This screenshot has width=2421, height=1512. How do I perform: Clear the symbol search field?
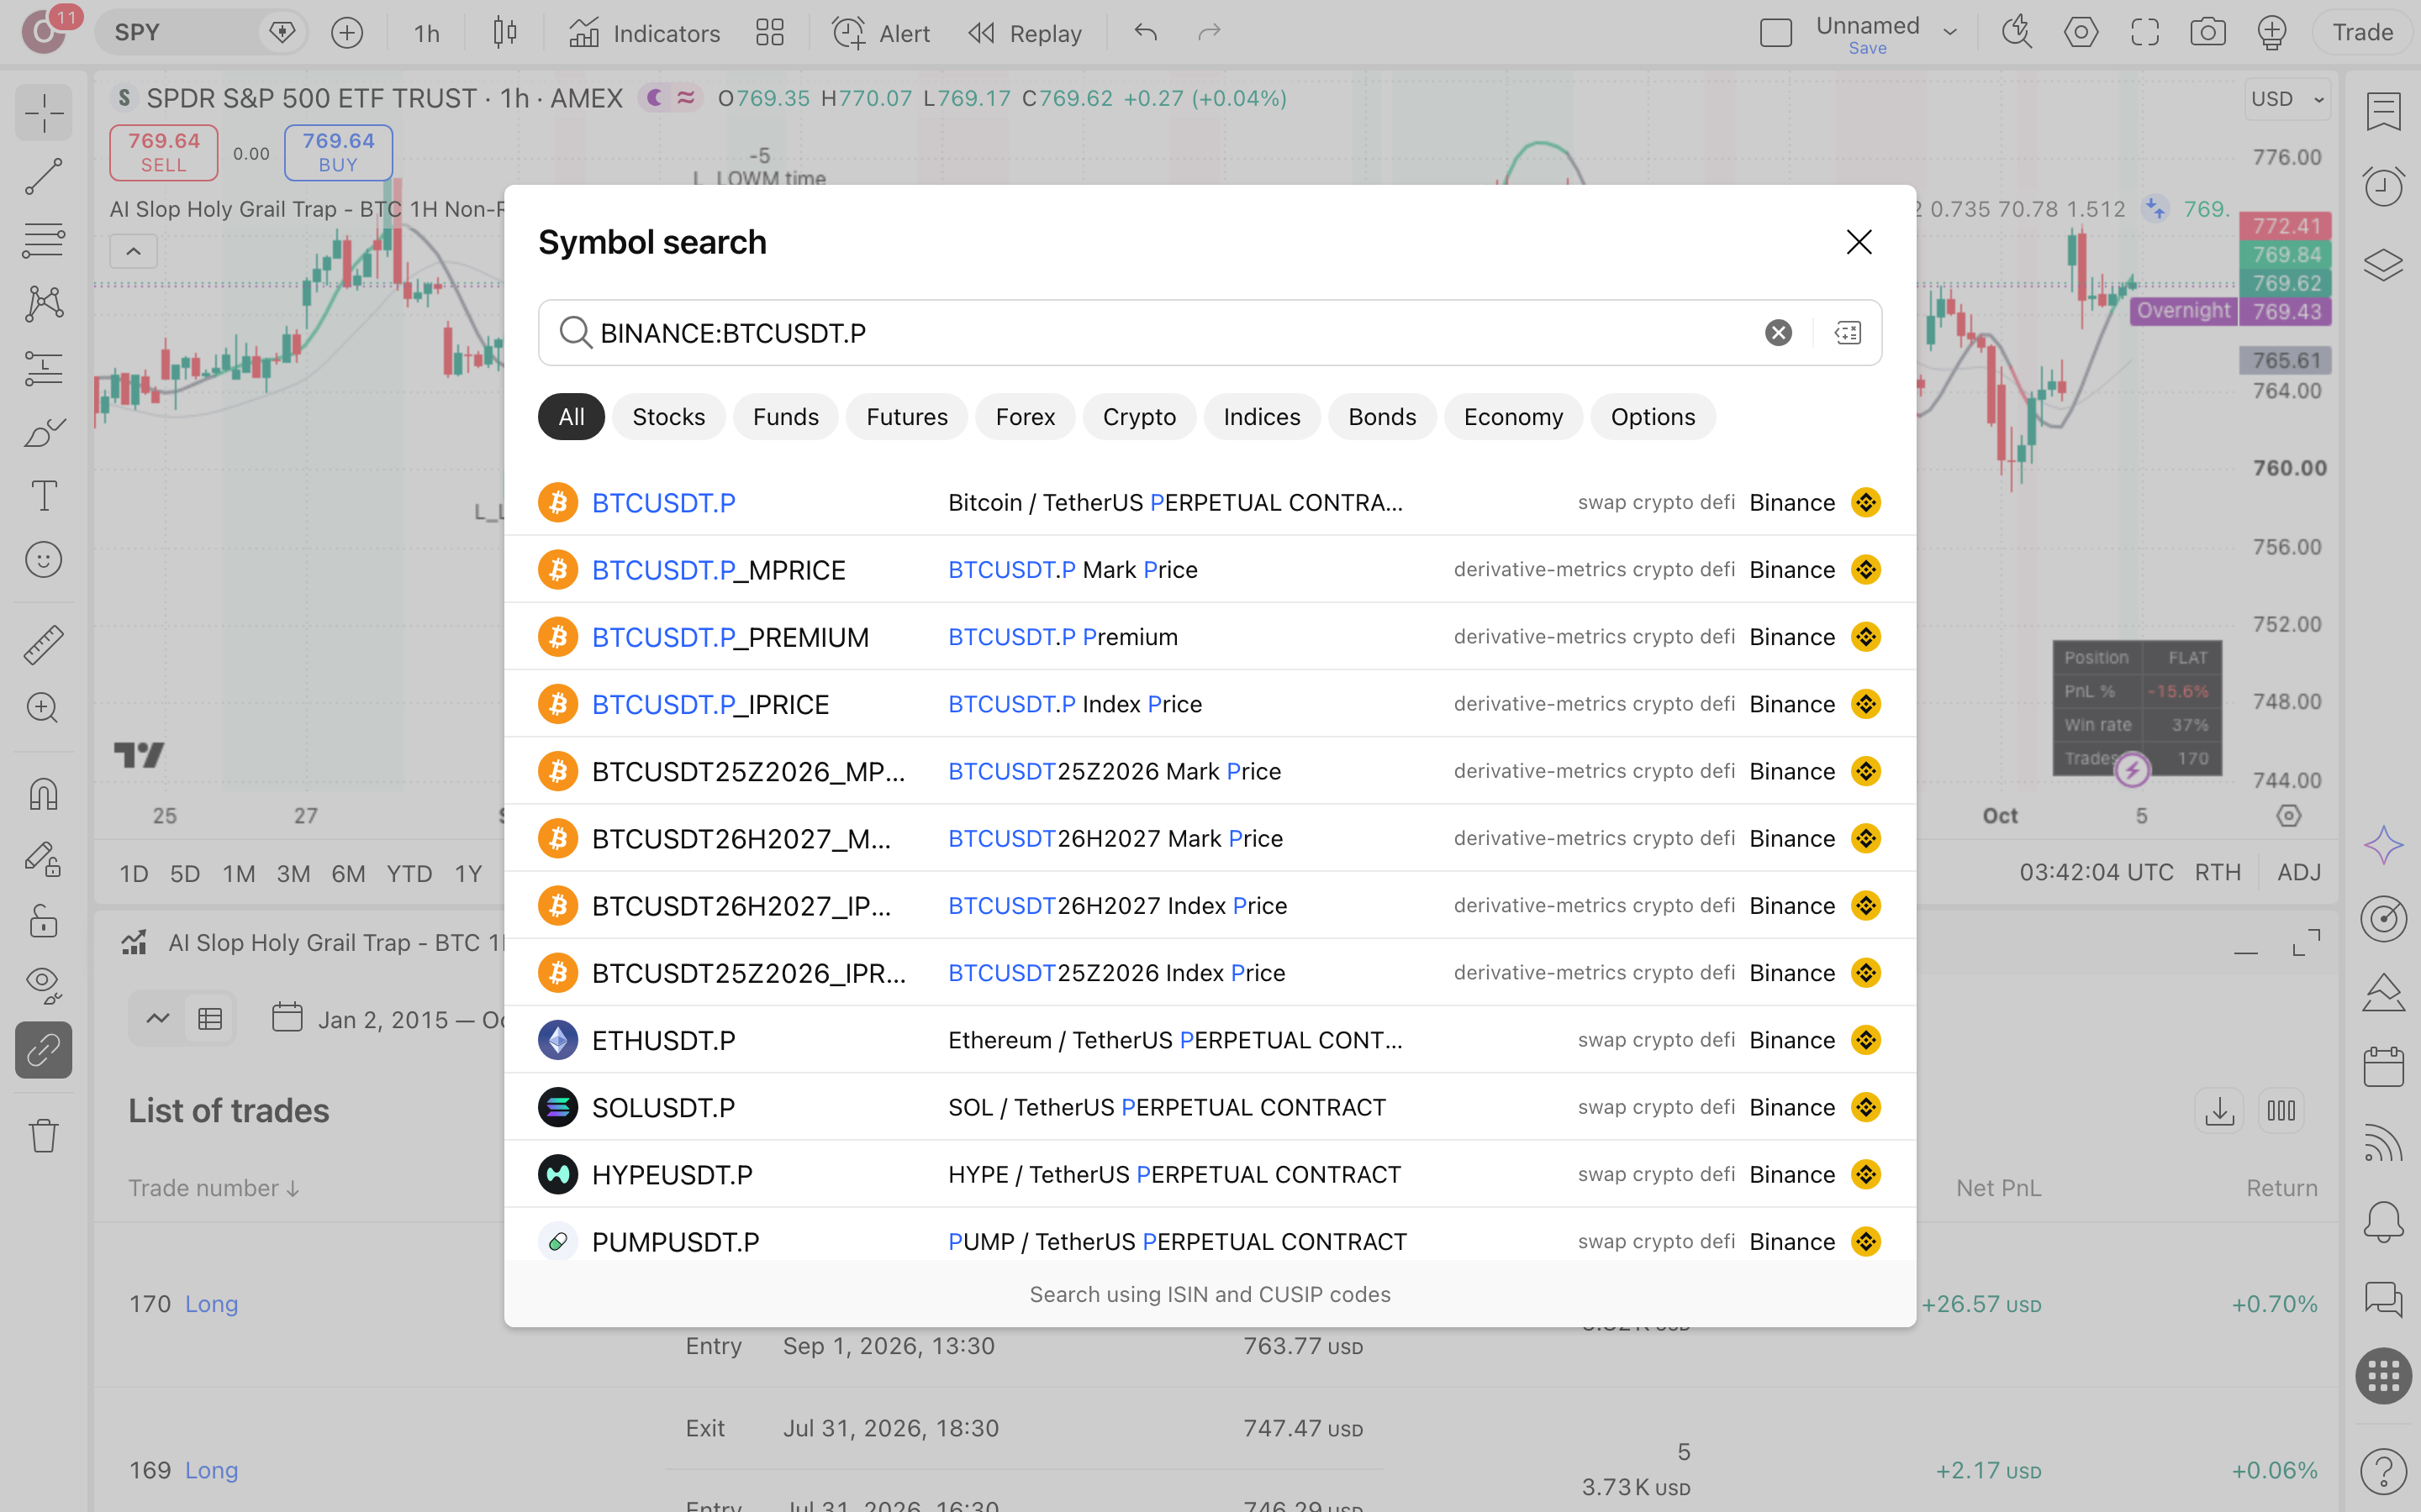tap(1778, 333)
